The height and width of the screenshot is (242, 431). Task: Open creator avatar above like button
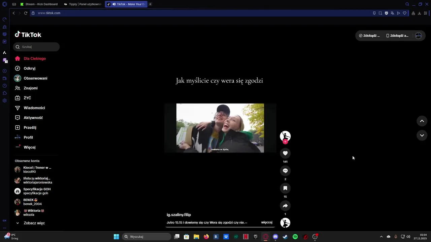pyautogui.click(x=285, y=136)
